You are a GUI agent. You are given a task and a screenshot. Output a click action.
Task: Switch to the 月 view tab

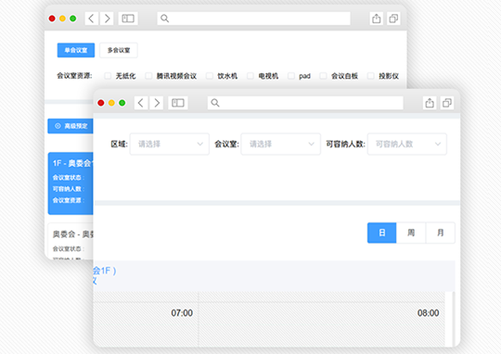(441, 233)
